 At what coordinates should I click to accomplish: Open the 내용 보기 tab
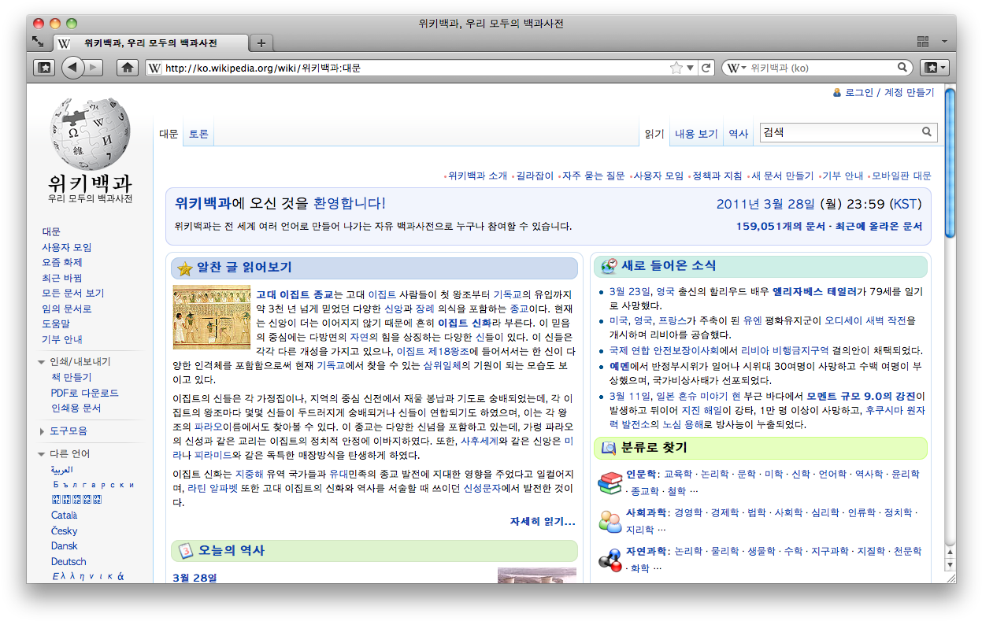pyautogui.click(x=696, y=134)
